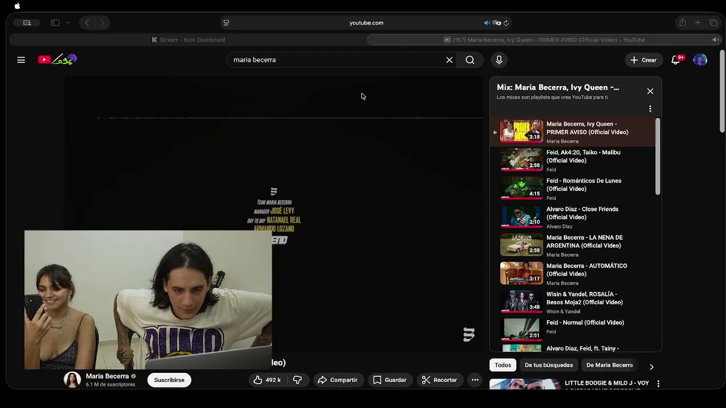Reload the page
726x408 pixels.
(506, 23)
